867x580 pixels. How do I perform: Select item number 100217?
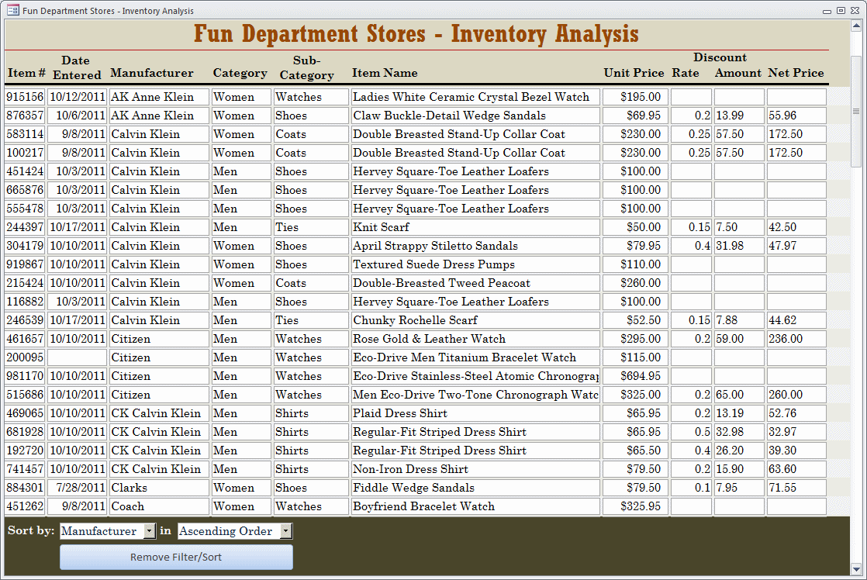[x=25, y=153]
